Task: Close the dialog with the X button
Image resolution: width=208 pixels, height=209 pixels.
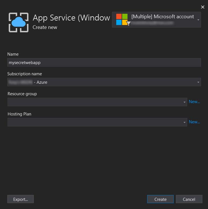Action: (x=203, y=7)
